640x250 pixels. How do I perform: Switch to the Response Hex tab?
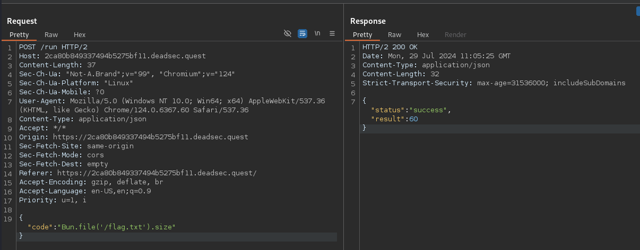[x=423, y=34]
